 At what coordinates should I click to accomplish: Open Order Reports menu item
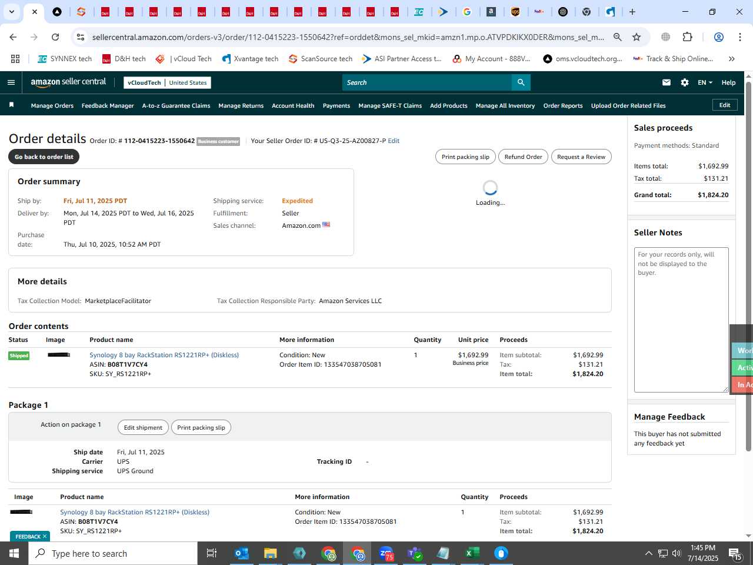563,106
